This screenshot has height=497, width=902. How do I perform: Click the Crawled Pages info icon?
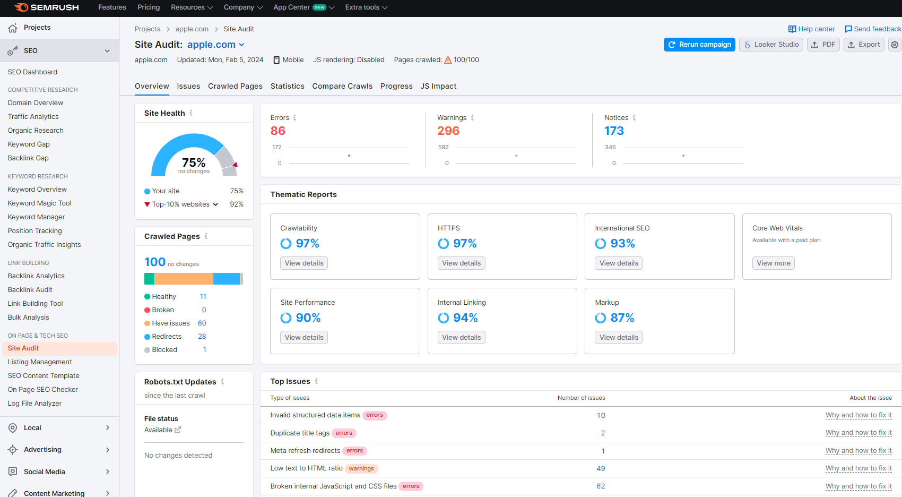(206, 236)
